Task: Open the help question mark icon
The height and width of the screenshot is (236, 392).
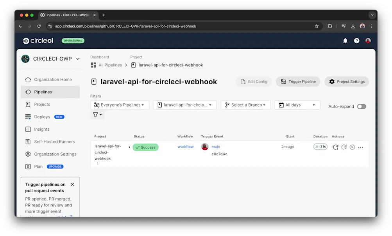Action: 356,41
